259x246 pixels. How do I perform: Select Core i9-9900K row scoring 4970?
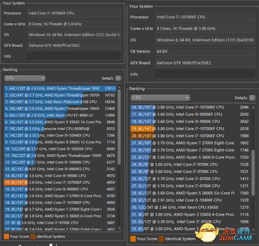point(60,176)
